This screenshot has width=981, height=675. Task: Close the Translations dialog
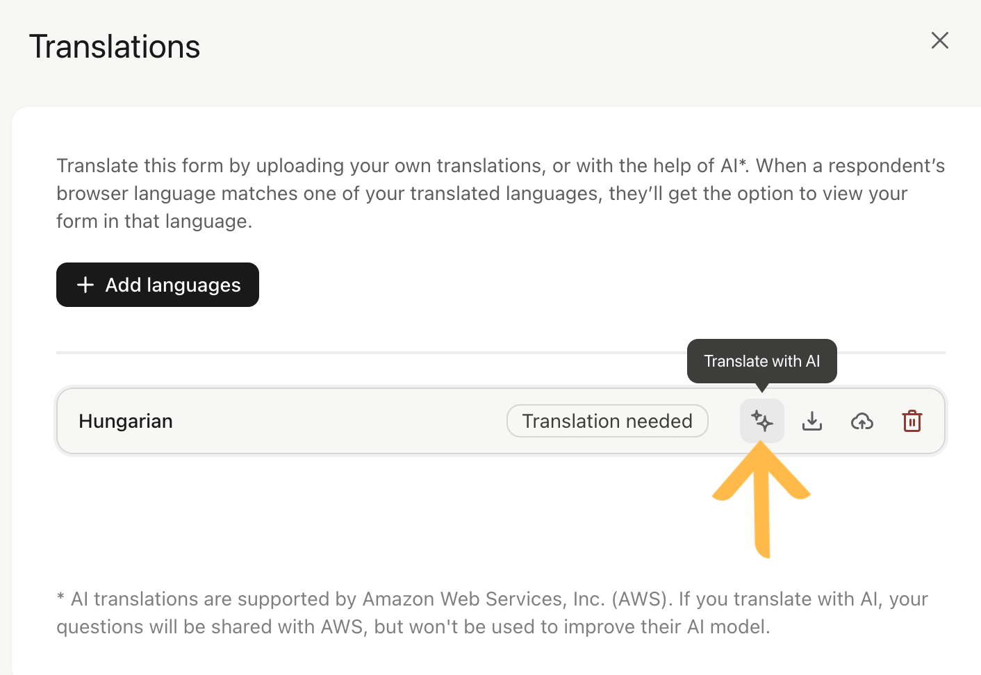[939, 40]
